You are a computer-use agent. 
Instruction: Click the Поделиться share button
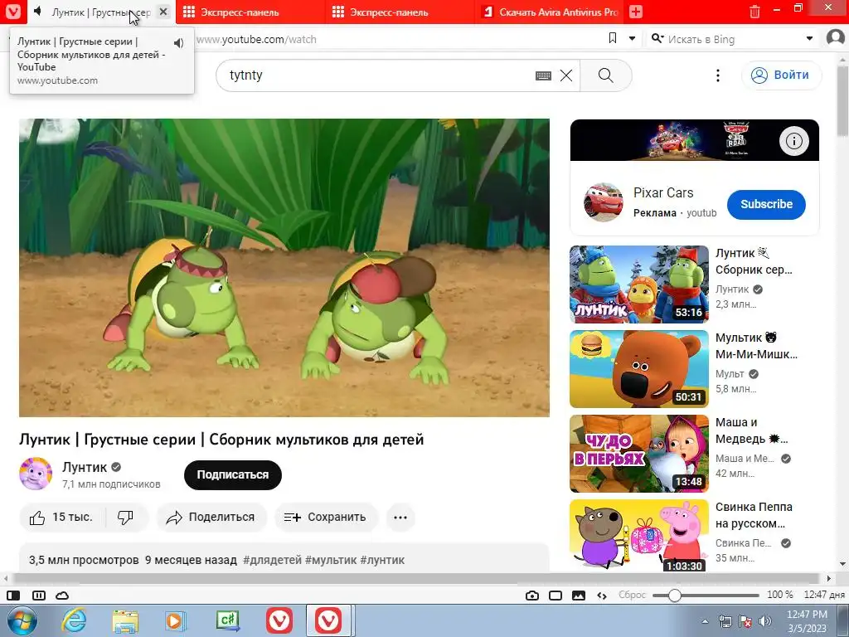click(x=211, y=518)
